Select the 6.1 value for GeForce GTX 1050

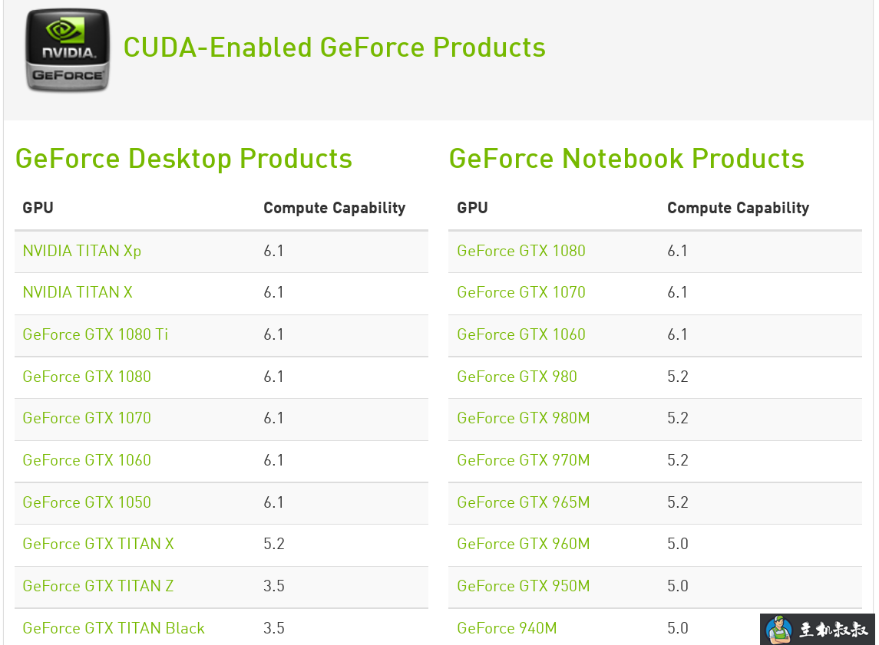273,502
